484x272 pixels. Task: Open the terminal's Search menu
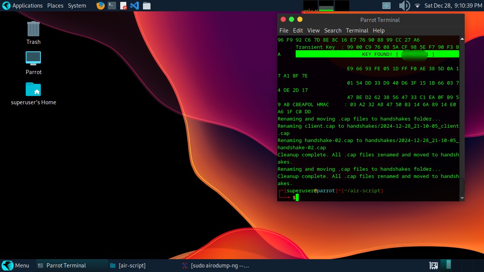[x=333, y=31]
